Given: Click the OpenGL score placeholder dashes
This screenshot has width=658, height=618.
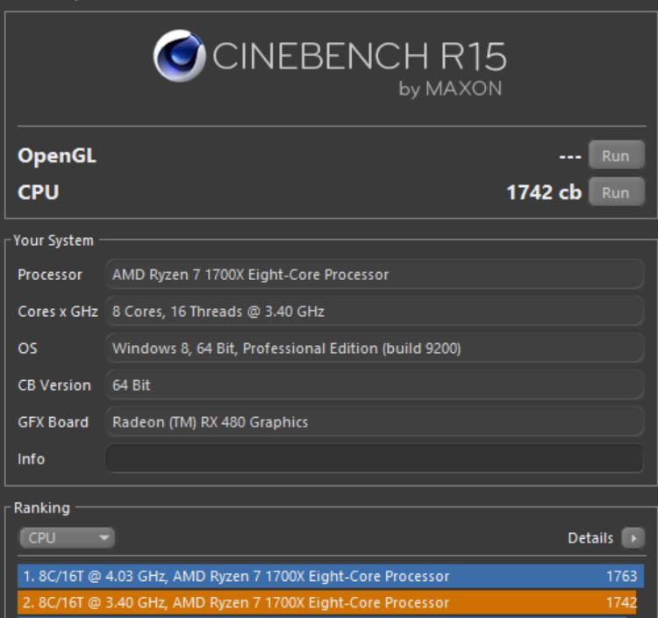Looking at the screenshot, I should point(570,156).
